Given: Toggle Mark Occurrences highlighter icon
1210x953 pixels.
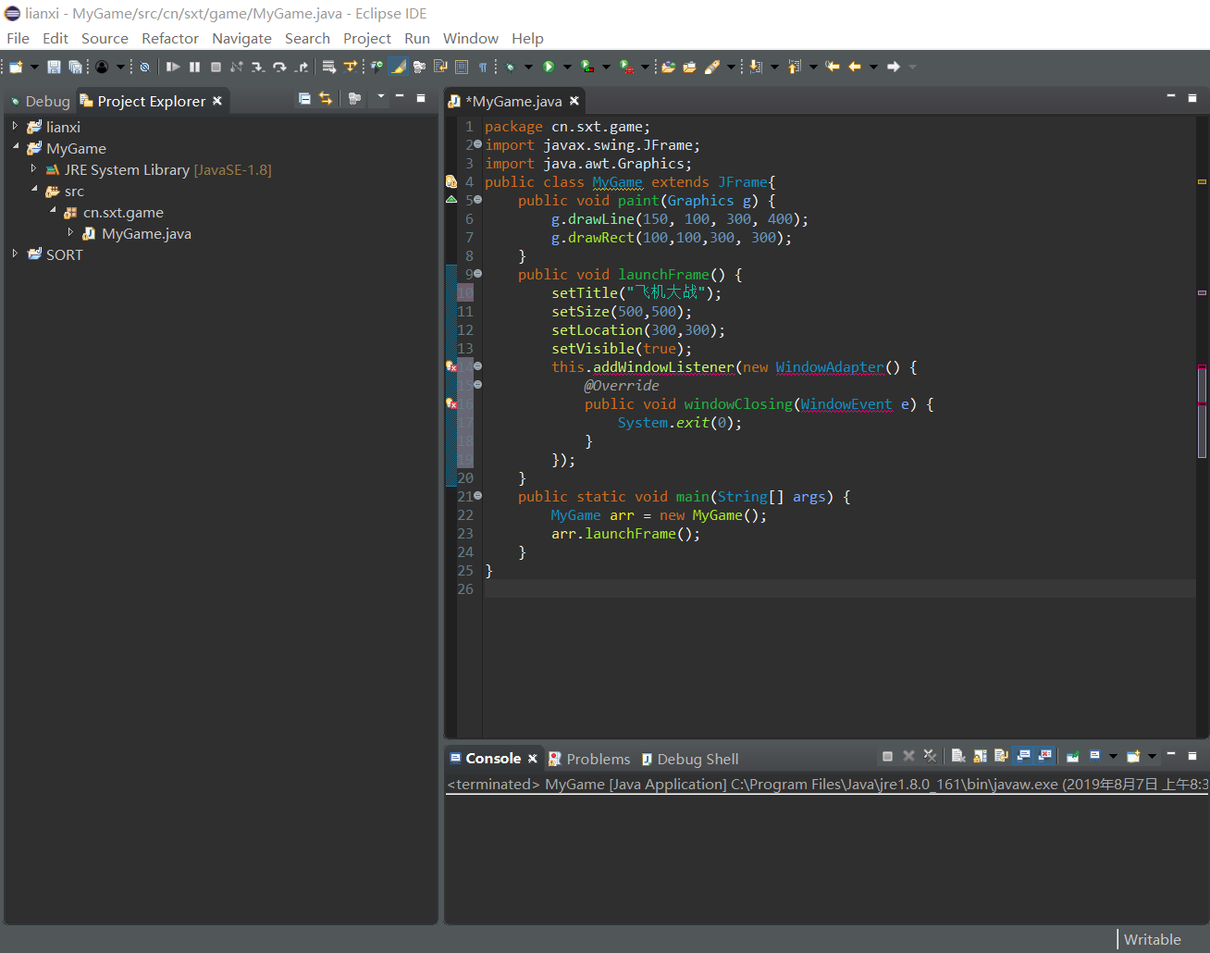Looking at the screenshot, I should coord(398,67).
